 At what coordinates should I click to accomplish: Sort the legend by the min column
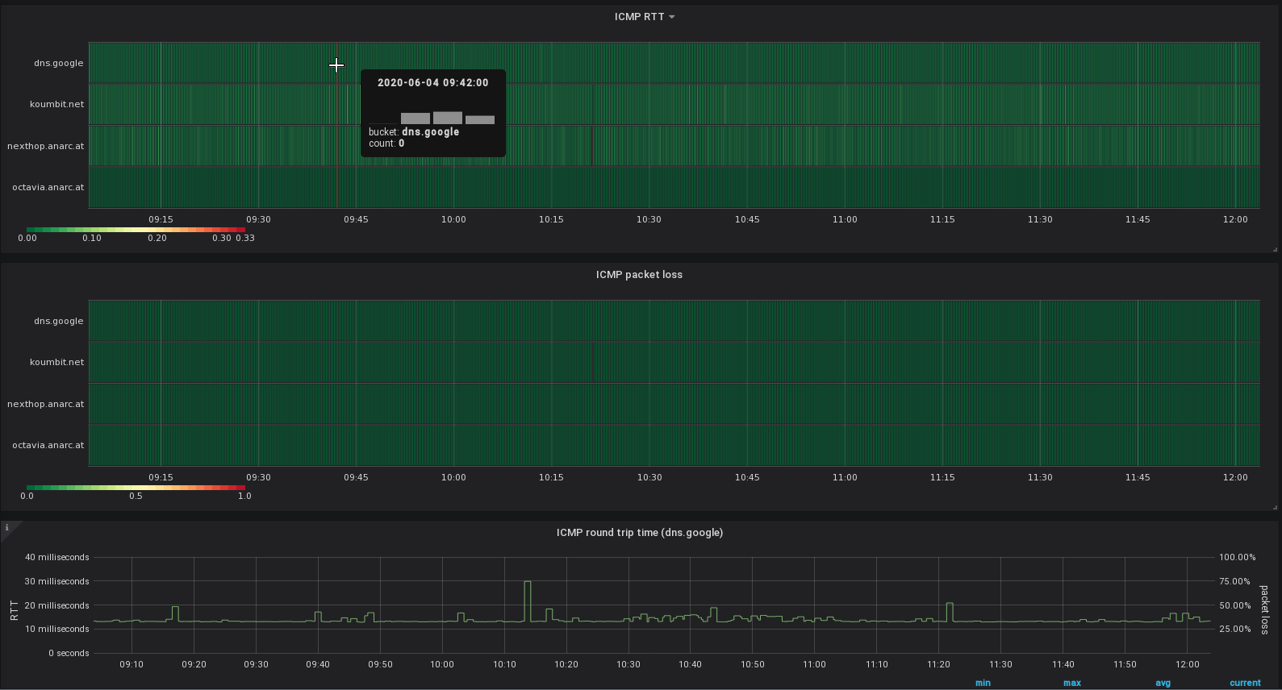983,683
